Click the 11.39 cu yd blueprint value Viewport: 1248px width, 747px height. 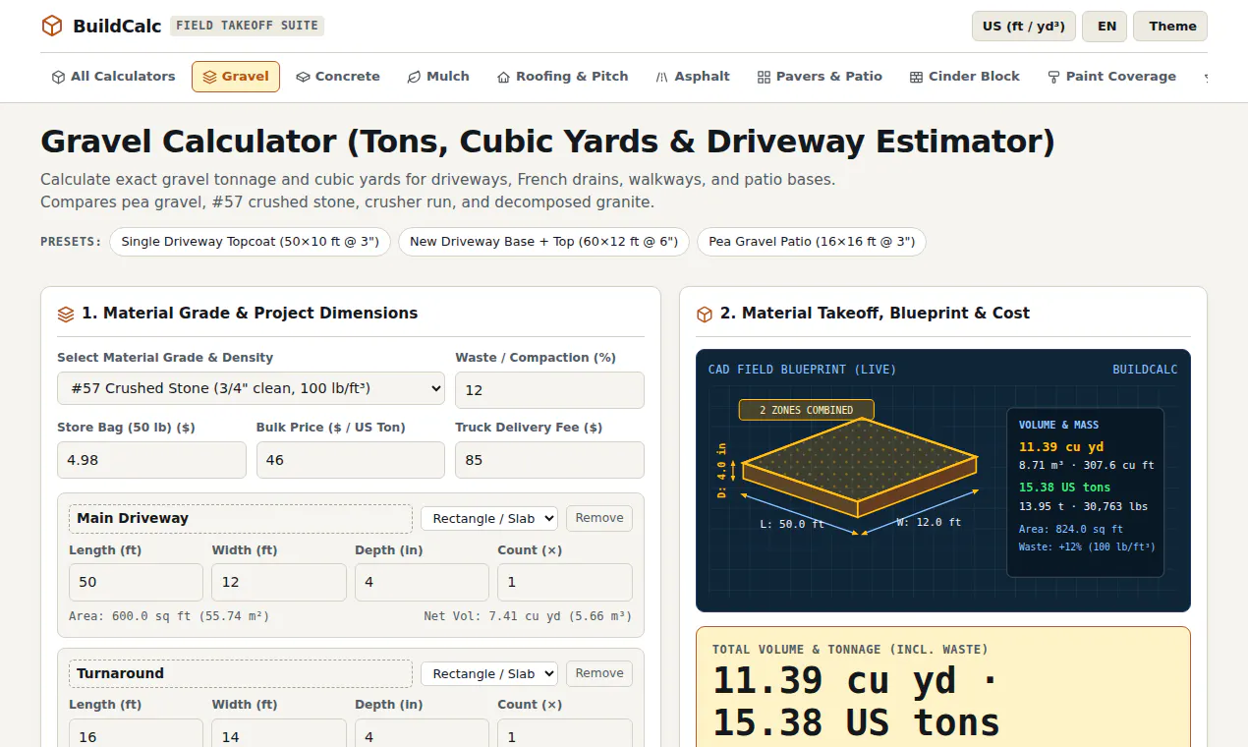(1061, 447)
